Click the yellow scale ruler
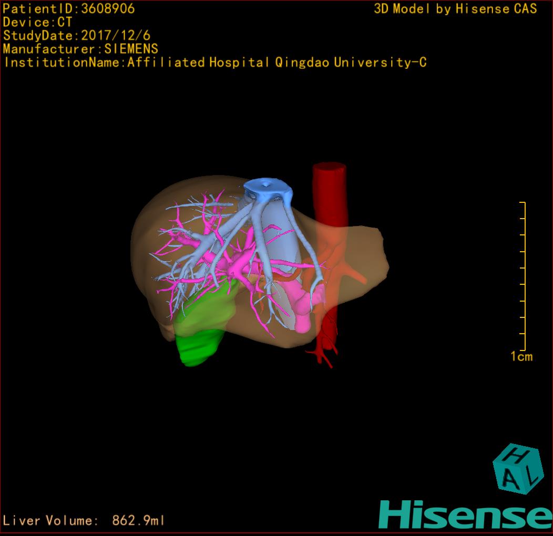553x536 pixels. coord(523,276)
